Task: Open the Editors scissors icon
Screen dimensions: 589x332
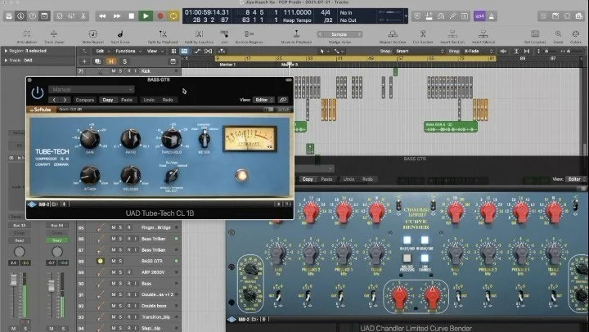Action: pos(83,16)
